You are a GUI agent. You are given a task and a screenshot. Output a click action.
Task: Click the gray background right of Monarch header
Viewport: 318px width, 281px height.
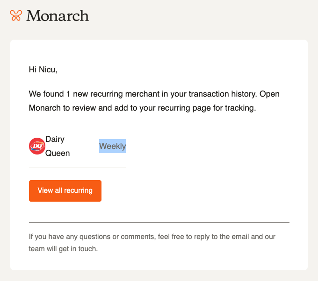[203, 16]
